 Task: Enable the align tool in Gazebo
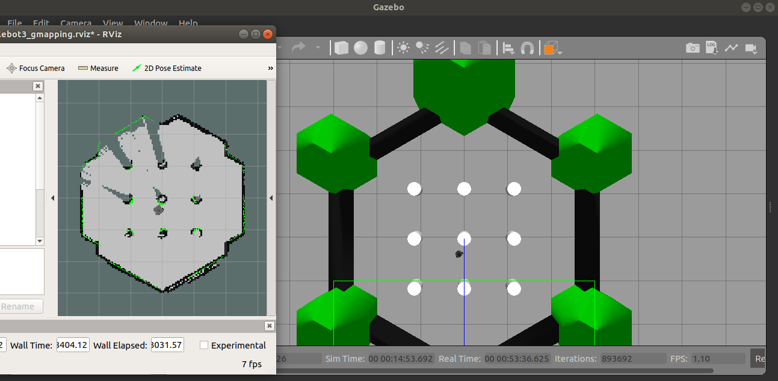click(507, 47)
